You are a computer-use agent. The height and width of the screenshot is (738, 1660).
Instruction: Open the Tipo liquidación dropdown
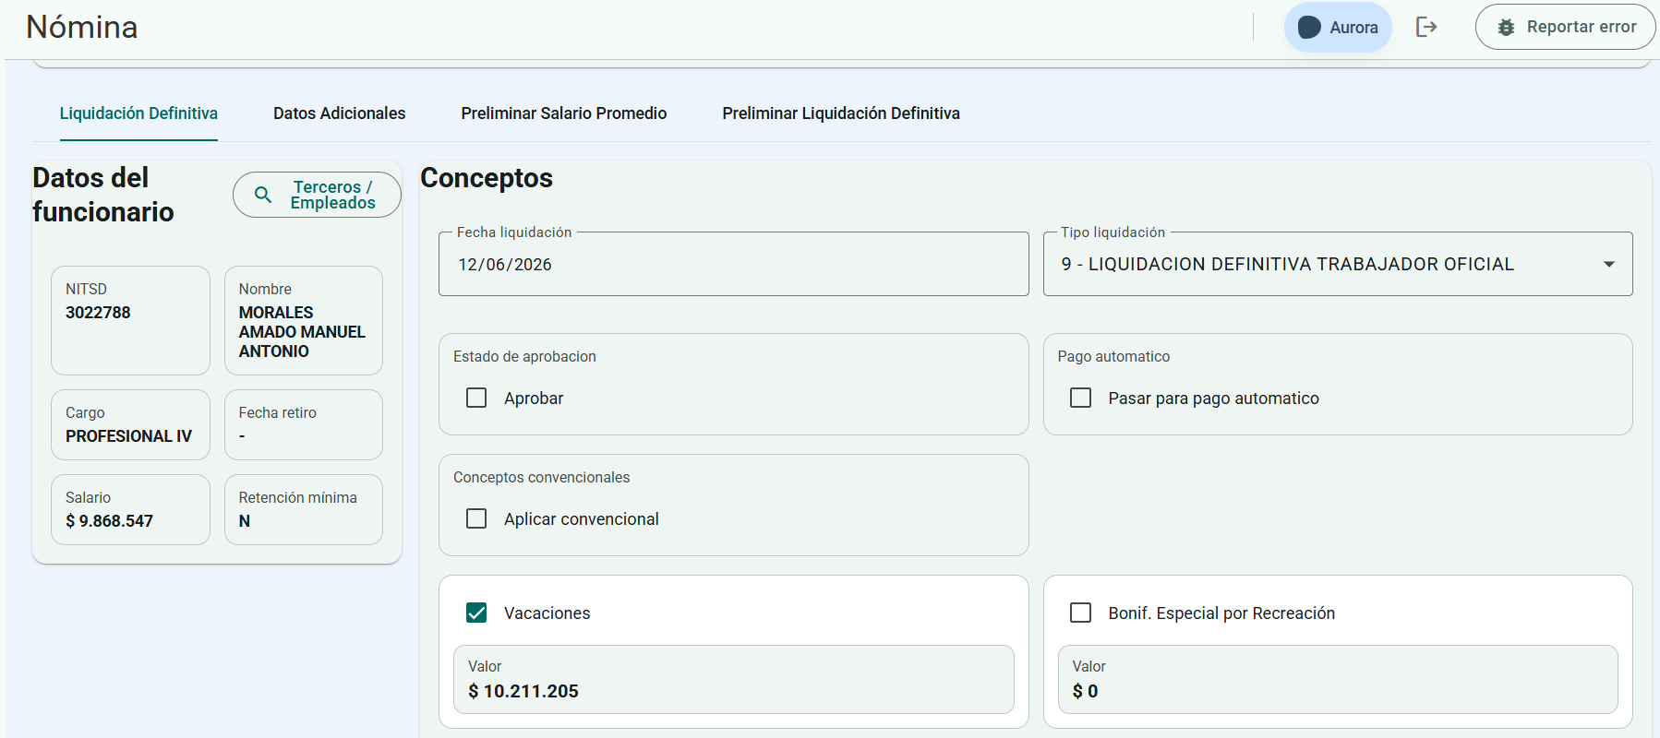click(1338, 264)
